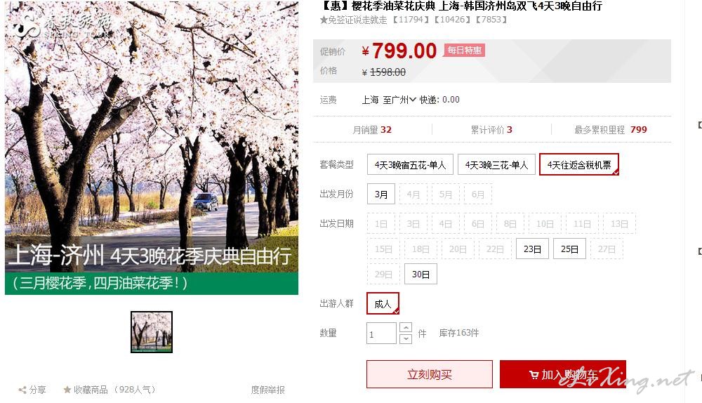Choose 3月 as departure month

pyautogui.click(x=381, y=194)
